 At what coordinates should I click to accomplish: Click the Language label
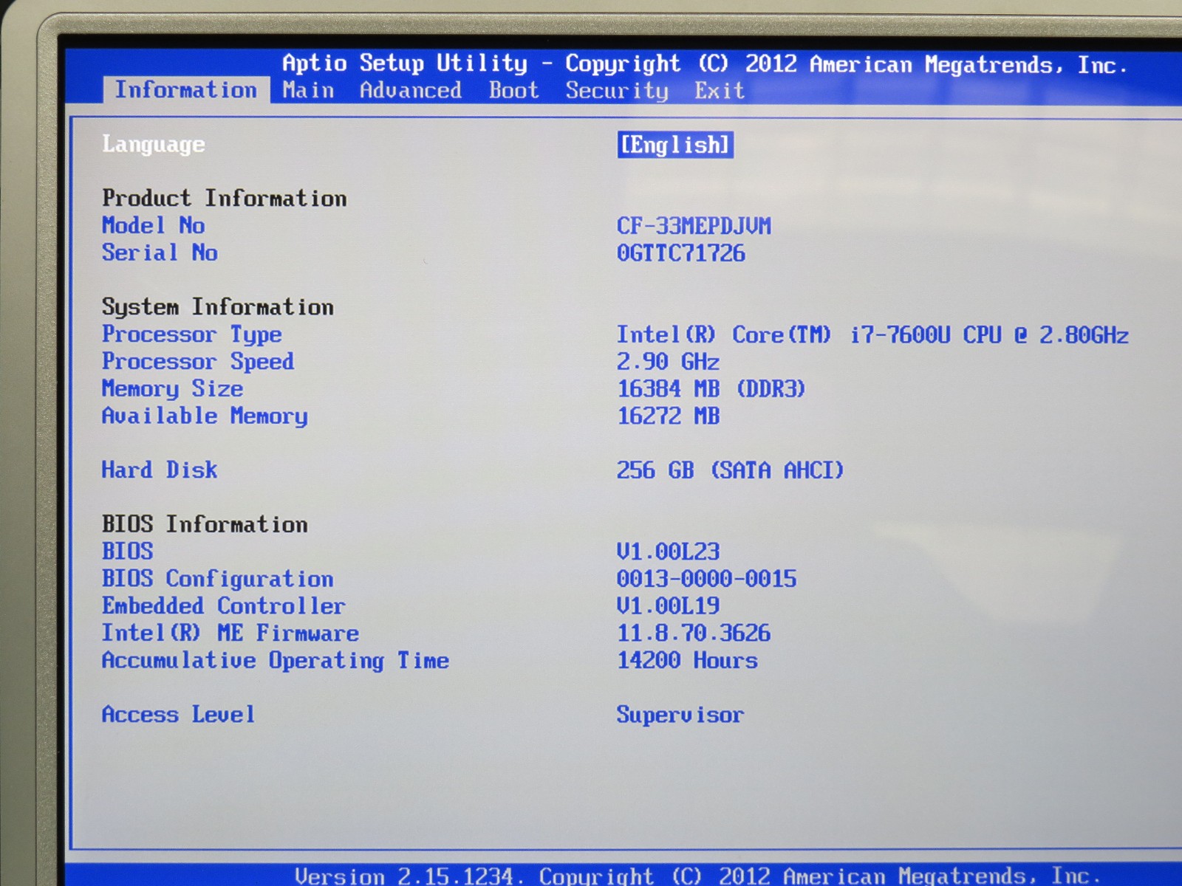154,144
